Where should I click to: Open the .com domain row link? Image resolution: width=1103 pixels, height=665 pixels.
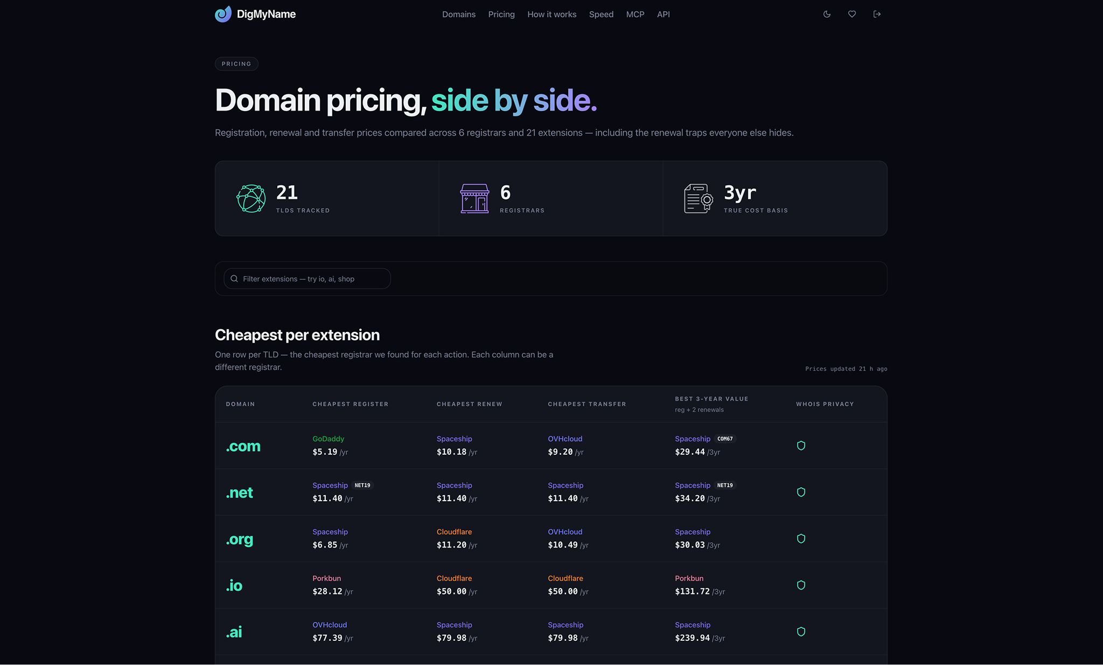(x=243, y=446)
